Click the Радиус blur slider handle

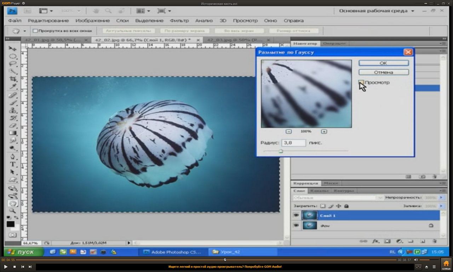pyautogui.click(x=281, y=151)
